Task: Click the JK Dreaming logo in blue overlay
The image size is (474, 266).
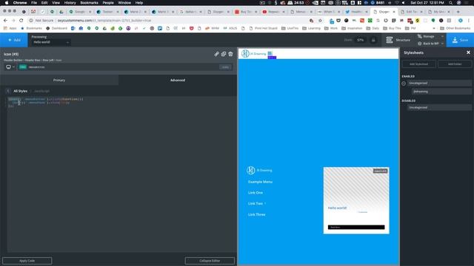Action: tap(259, 171)
